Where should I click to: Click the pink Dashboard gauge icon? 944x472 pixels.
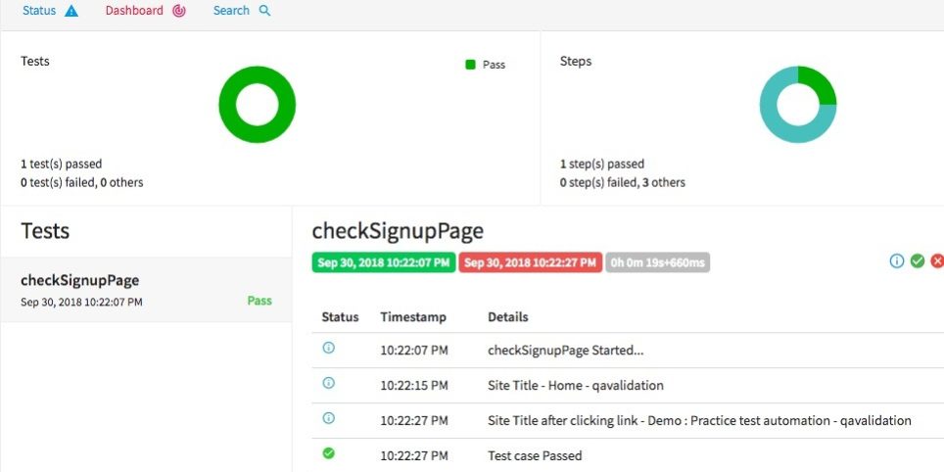point(178,11)
